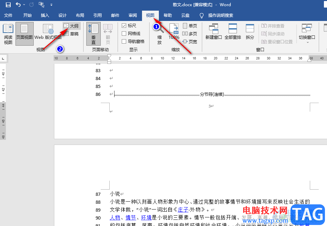Select 多页 multiple pages view
The height and width of the screenshot is (226, 327).
point(190,34)
